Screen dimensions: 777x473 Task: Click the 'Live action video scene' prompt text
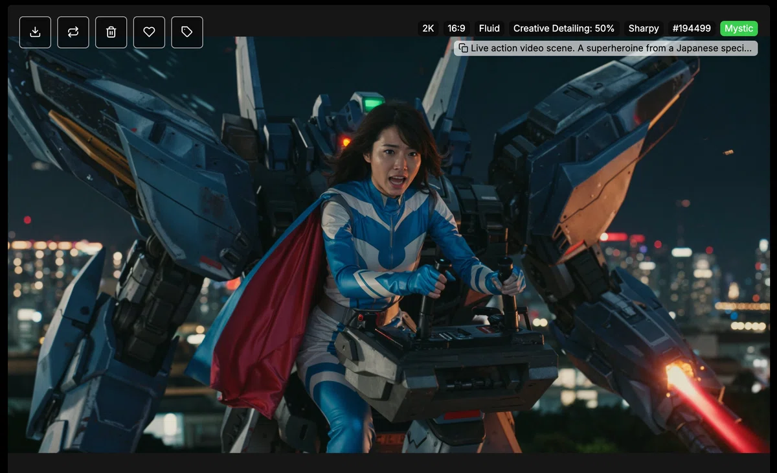611,49
